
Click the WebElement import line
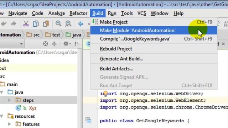point(153,100)
